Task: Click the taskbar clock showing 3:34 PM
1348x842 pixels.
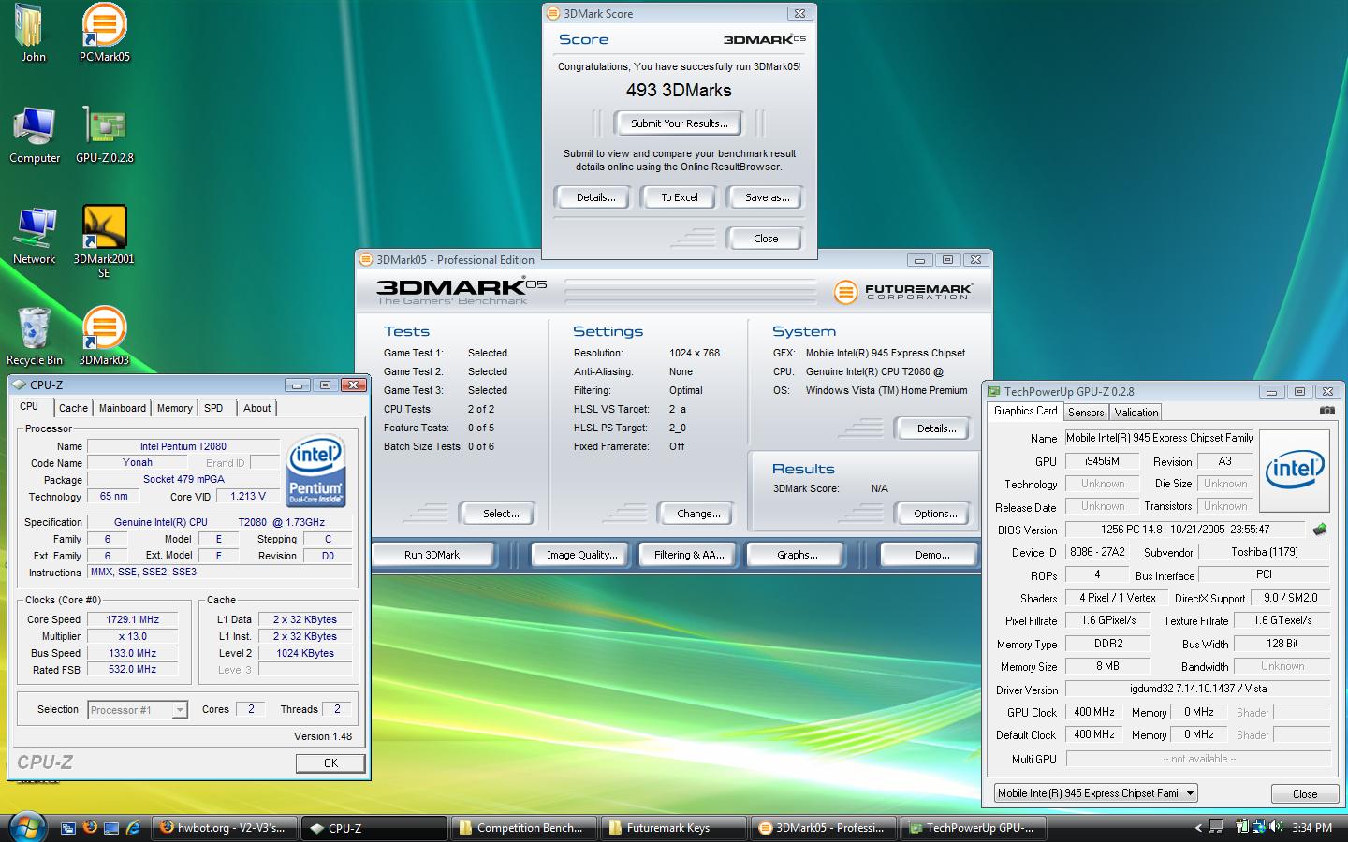Action: 1311,828
